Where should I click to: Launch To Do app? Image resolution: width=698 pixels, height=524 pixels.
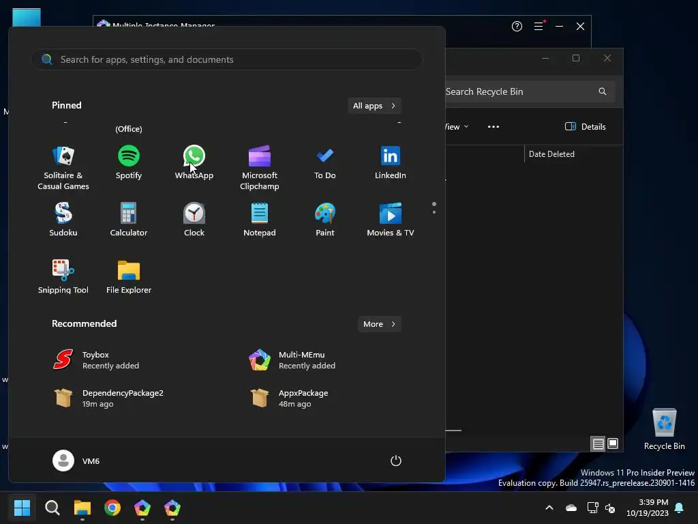[x=325, y=162]
